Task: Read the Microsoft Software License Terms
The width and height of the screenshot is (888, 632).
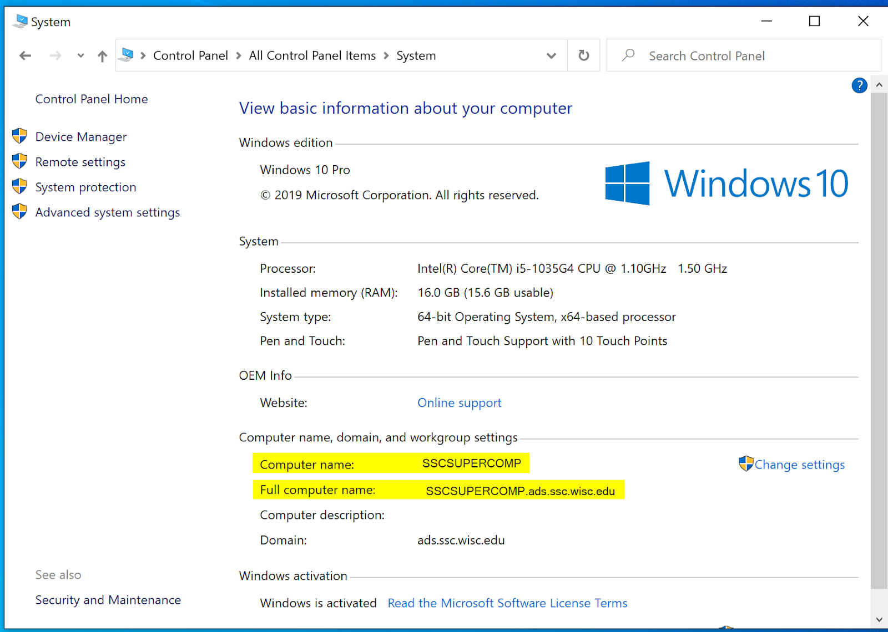Action: coord(507,603)
